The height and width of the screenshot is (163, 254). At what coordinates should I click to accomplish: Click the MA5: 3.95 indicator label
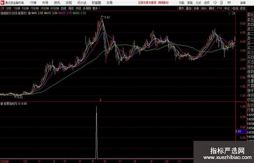(37, 13)
